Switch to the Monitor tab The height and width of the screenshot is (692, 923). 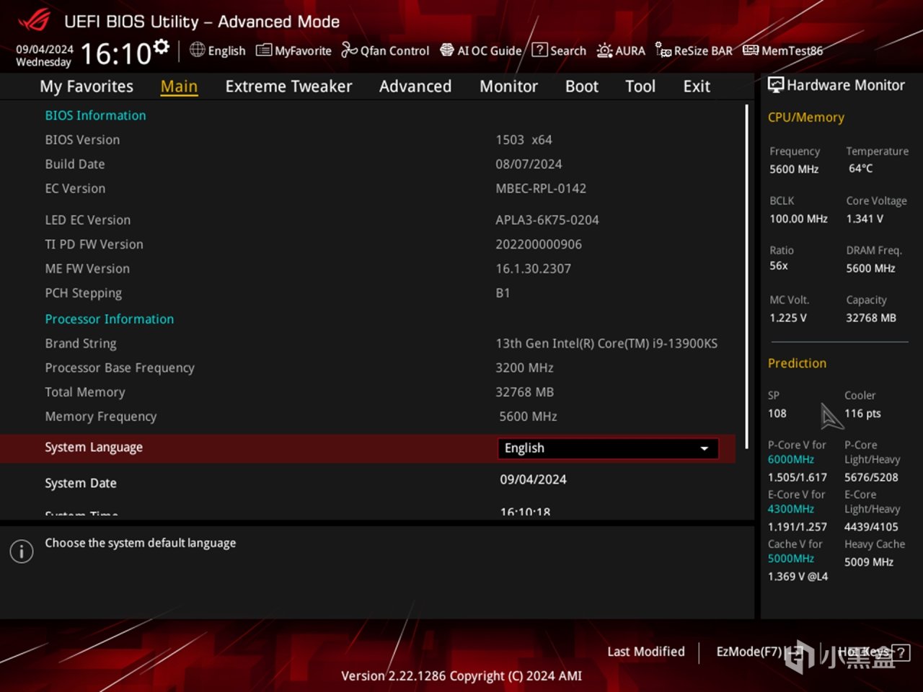pos(509,86)
